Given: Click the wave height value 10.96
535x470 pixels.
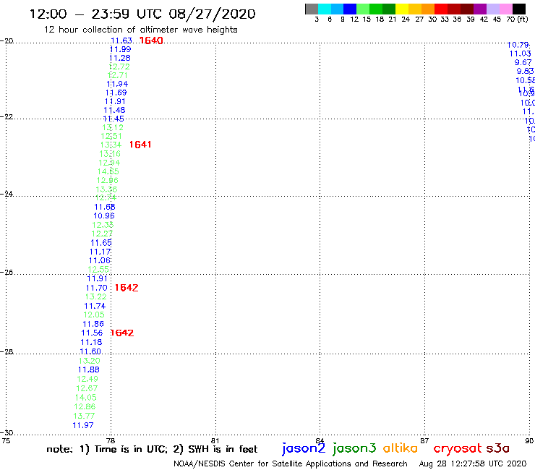Looking at the screenshot, I should click(x=104, y=216).
